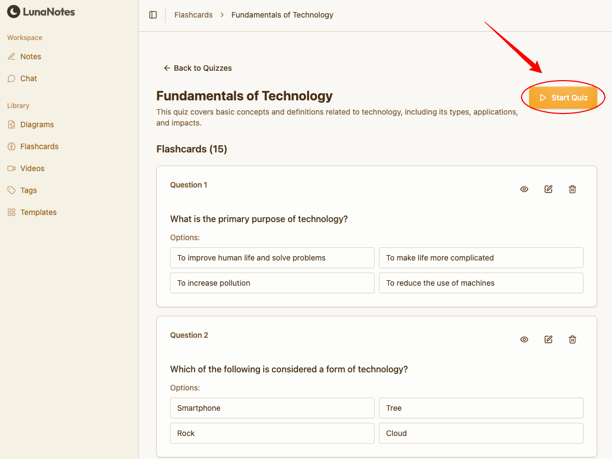Click the Flashcards breadcrumb link
The image size is (612, 459).
pyautogui.click(x=193, y=15)
